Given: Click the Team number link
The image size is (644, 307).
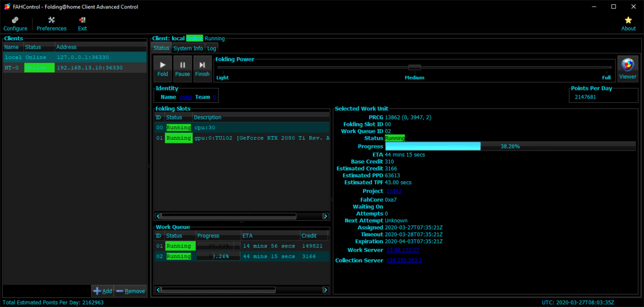Looking at the screenshot, I should (x=214, y=97).
